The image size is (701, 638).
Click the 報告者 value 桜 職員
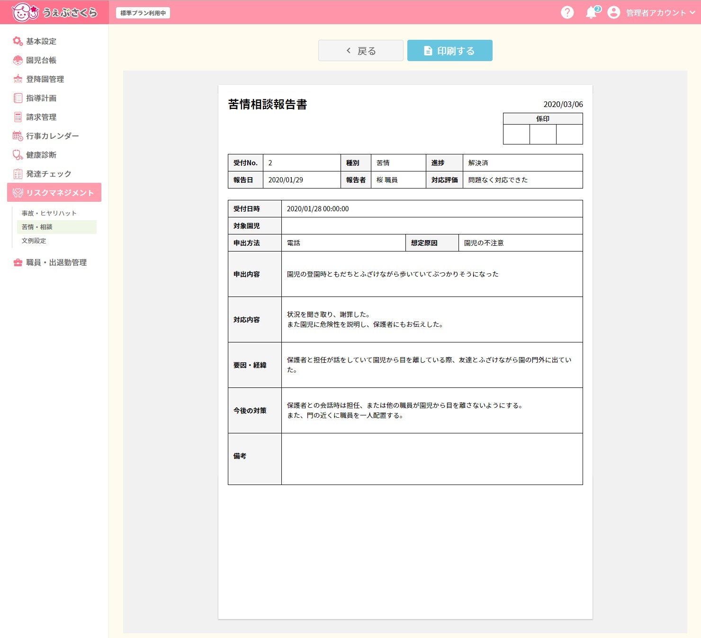(x=387, y=180)
